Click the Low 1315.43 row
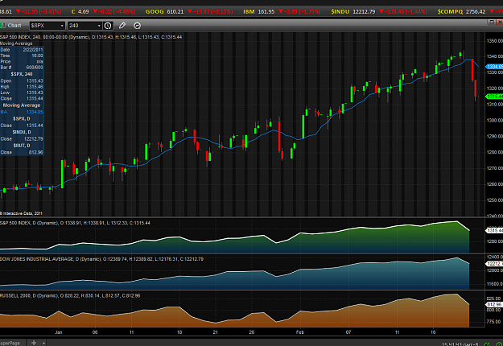Image resolution: width=503 pixels, height=346 pixels. pyautogui.click(x=22, y=93)
